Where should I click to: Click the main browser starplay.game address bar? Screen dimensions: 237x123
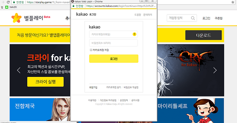48,2
